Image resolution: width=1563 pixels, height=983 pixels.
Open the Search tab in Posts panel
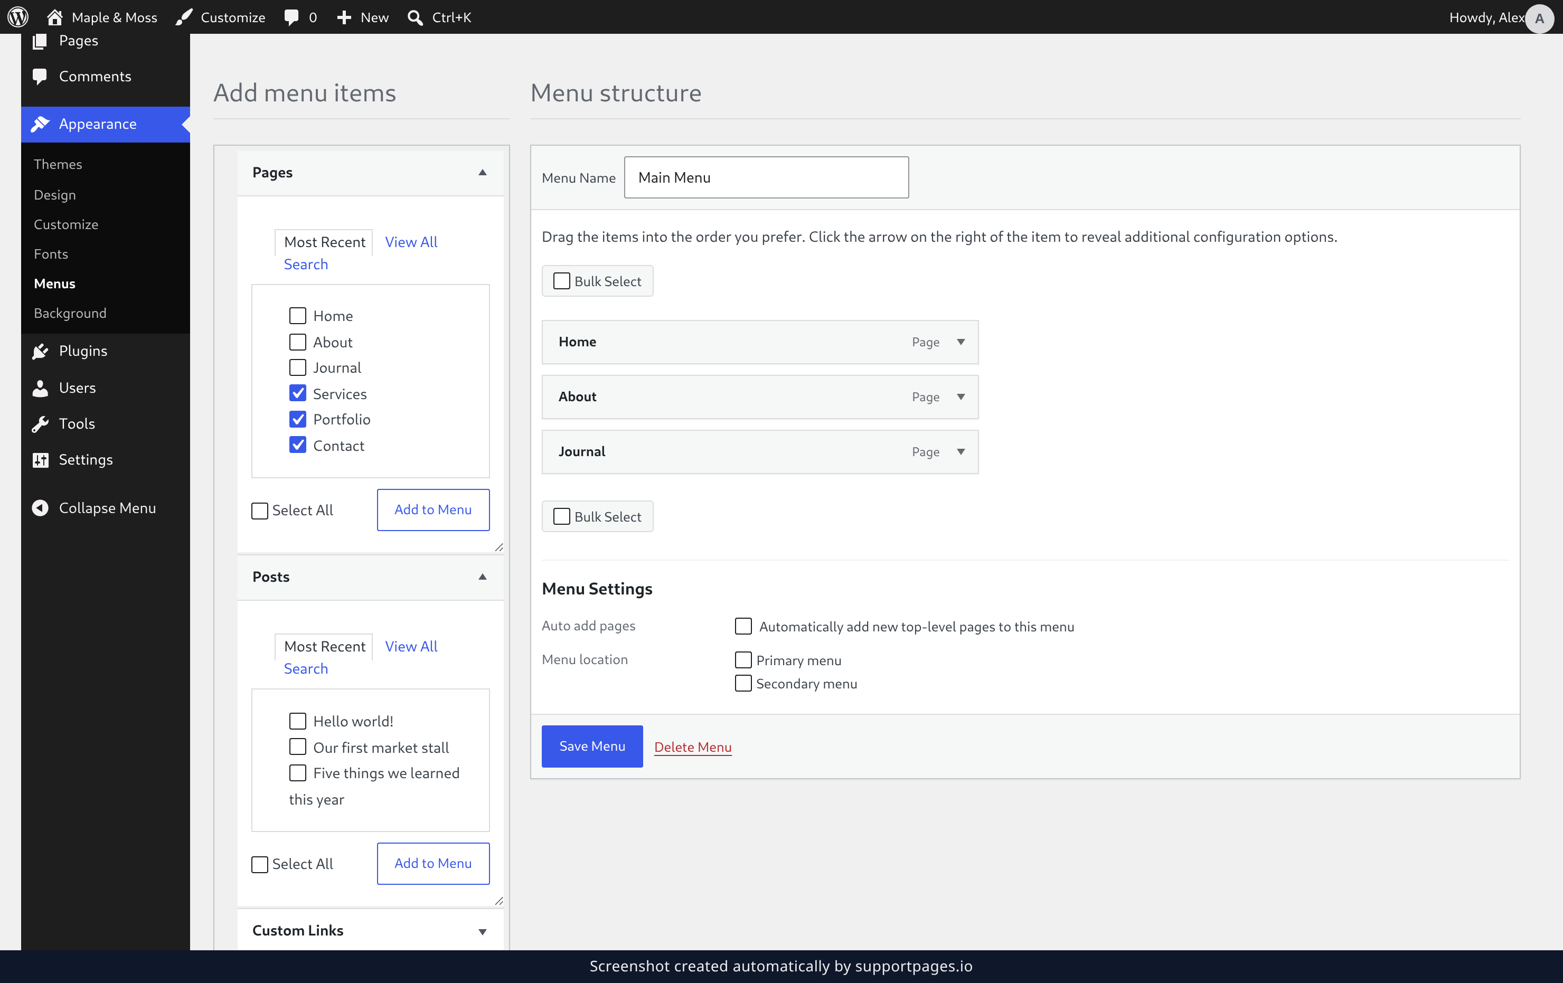click(306, 668)
